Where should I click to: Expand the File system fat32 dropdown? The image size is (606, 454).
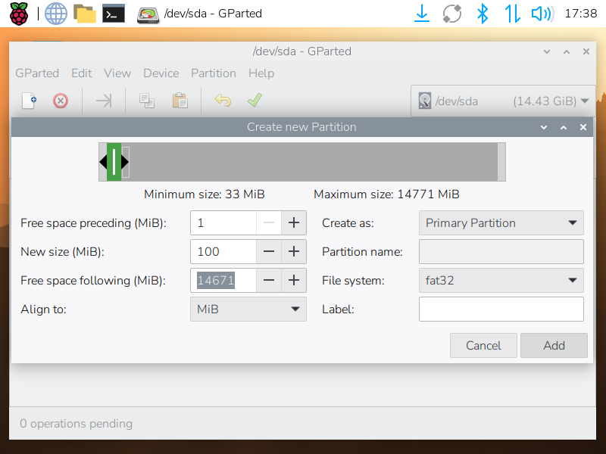501,281
